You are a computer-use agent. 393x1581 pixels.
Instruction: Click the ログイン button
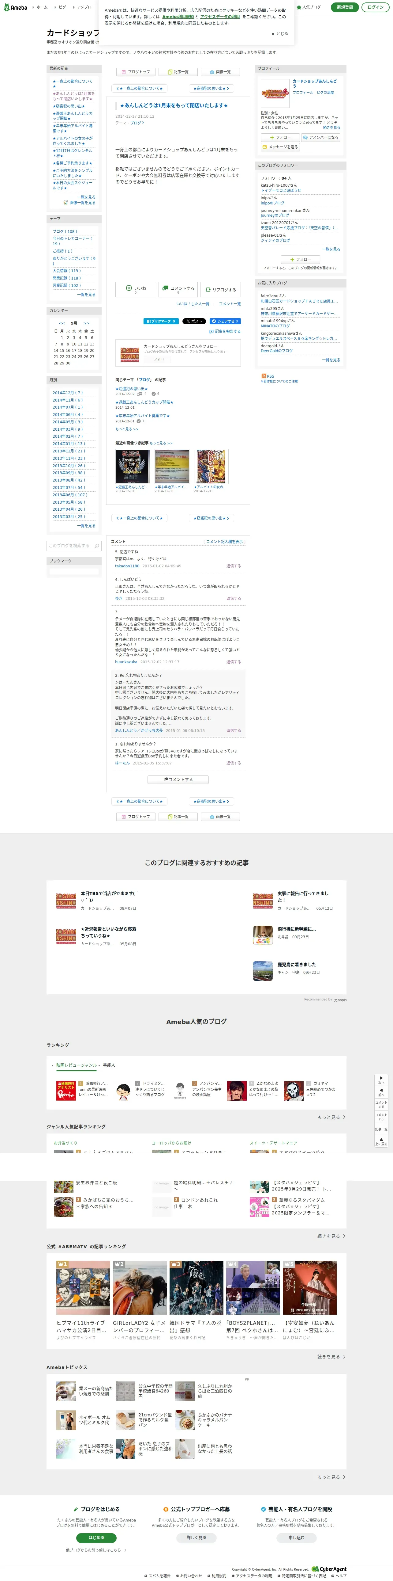375,7
